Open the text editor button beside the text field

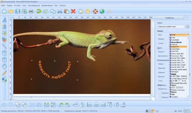[187, 27]
